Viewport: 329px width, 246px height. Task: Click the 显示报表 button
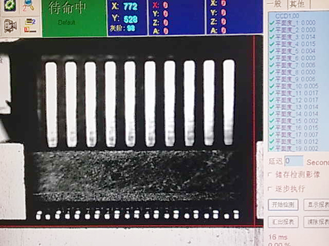(316, 205)
